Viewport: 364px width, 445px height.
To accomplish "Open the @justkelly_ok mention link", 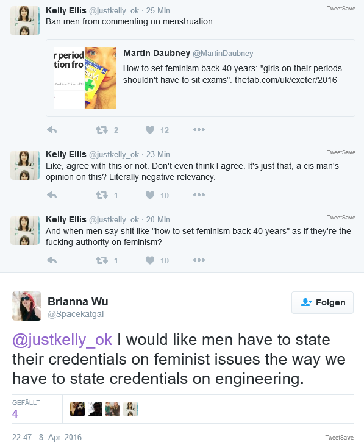I will [x=62, y=340].
